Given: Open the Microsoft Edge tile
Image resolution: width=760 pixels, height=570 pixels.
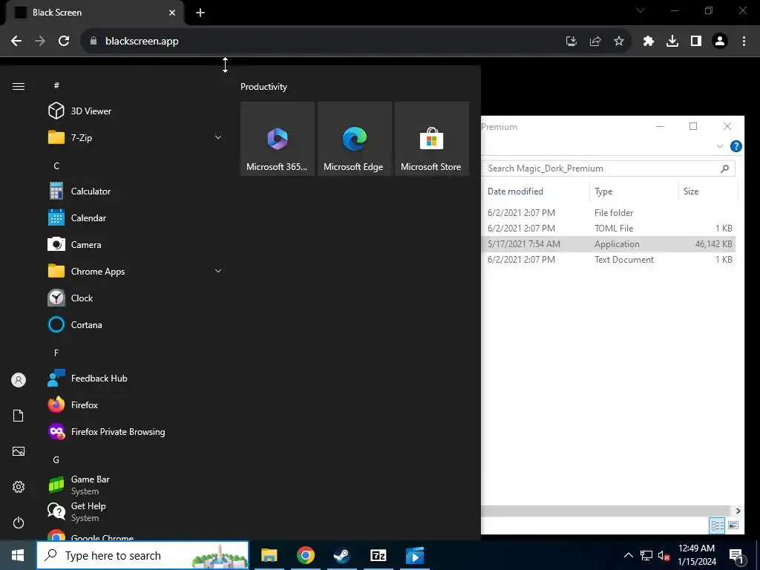Looking at the screenshot, I should click(x=354, y=139).
